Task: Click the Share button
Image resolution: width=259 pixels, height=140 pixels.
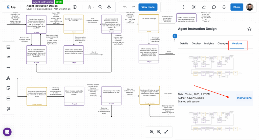Action: tap(237, 7)
